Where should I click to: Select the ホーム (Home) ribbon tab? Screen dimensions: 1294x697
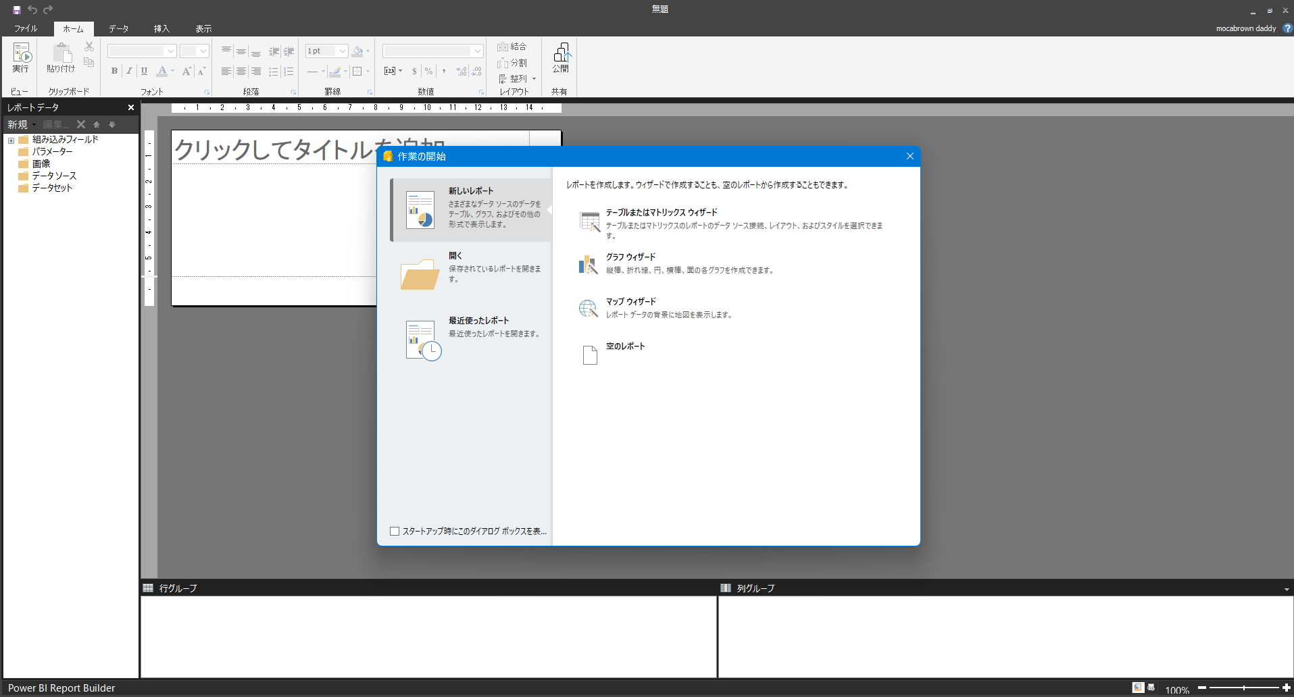click(74, 29)
